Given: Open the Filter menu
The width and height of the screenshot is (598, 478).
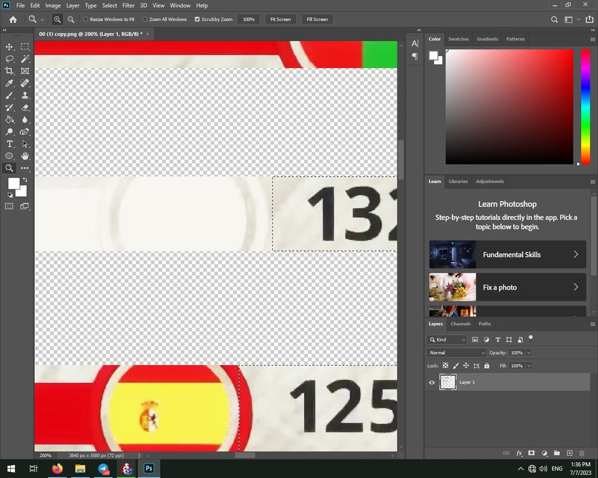Looking at the screenshot, I should [x=129, y=5].
